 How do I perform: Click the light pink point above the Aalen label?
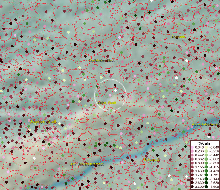[x=110, y=95]
